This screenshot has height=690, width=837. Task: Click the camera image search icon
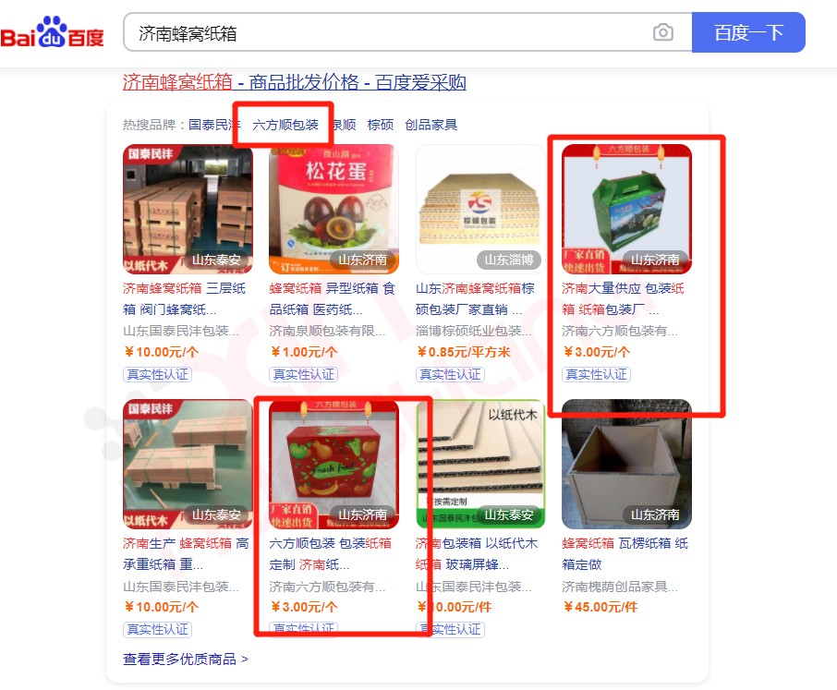click(x=662, y=32)
